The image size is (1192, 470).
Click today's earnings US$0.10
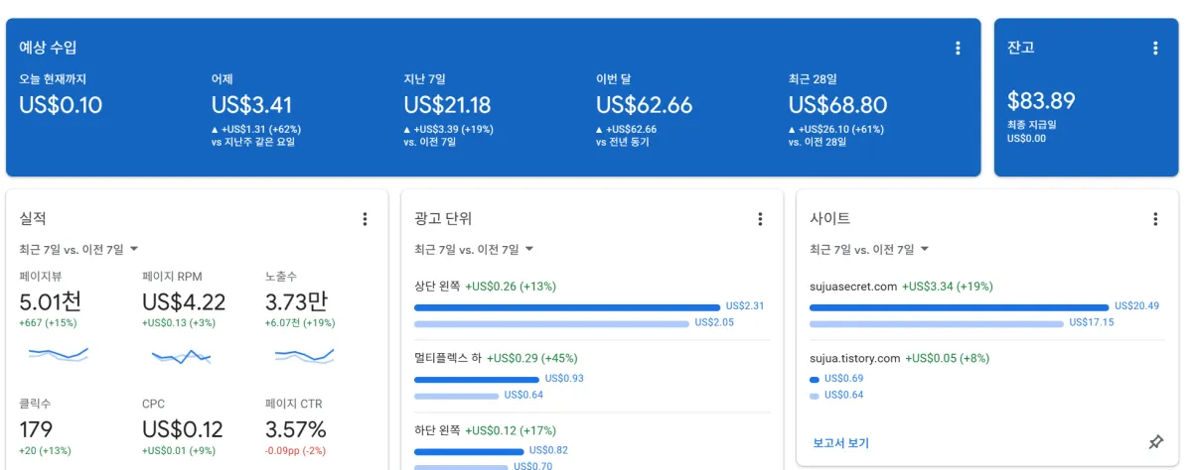[61, 105]
